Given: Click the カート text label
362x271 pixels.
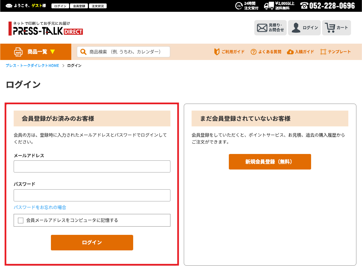Looking at the screenshot, I should [x=342, y=28].
